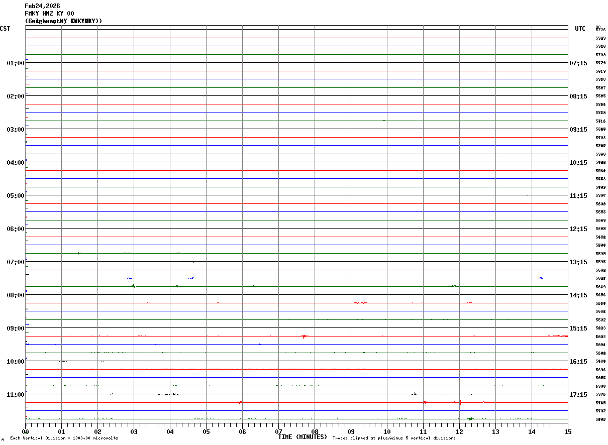Click the 10:15 UTC time label
Screen dimensions: 608x445
pyautogui.click(x=578, y=162)
